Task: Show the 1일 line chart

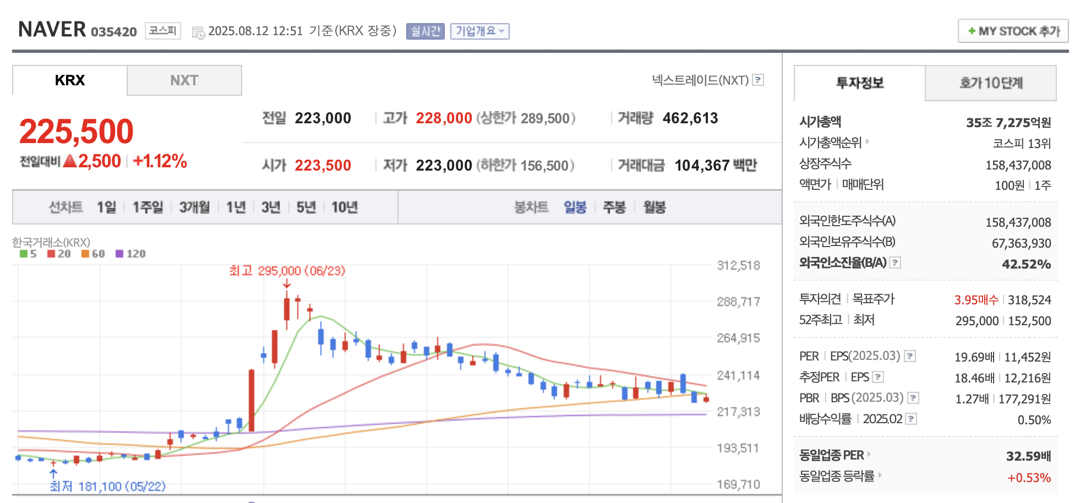Action: (x=107, y=207)
